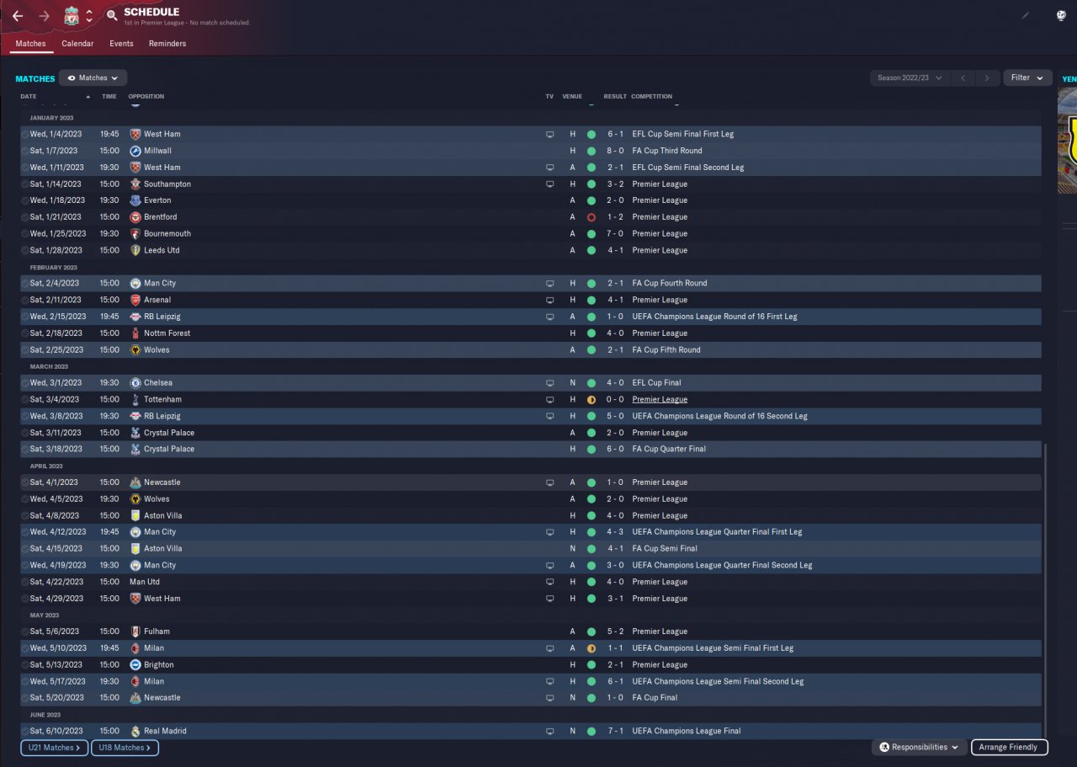The image size is (1077, 767).
Task: Open the UEFA Champions League Final competition link
Action: click(687, 731)
